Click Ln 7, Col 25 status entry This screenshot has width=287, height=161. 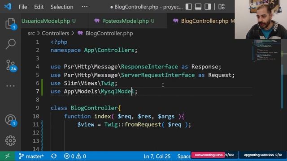tap(157, 156)
